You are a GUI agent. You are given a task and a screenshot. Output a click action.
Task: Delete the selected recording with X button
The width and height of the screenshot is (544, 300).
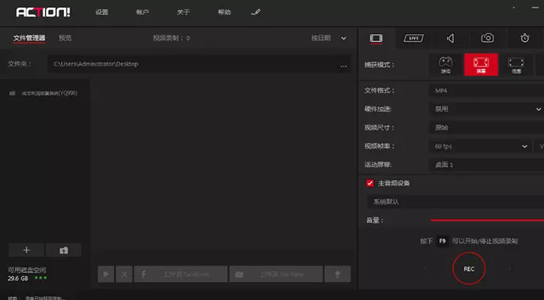coord(124,275)
